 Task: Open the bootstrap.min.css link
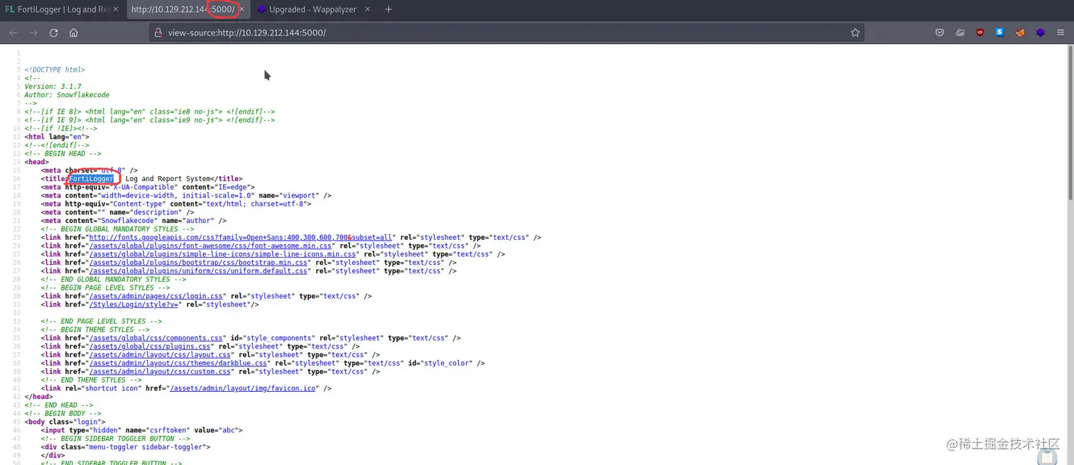pos(198,263)
